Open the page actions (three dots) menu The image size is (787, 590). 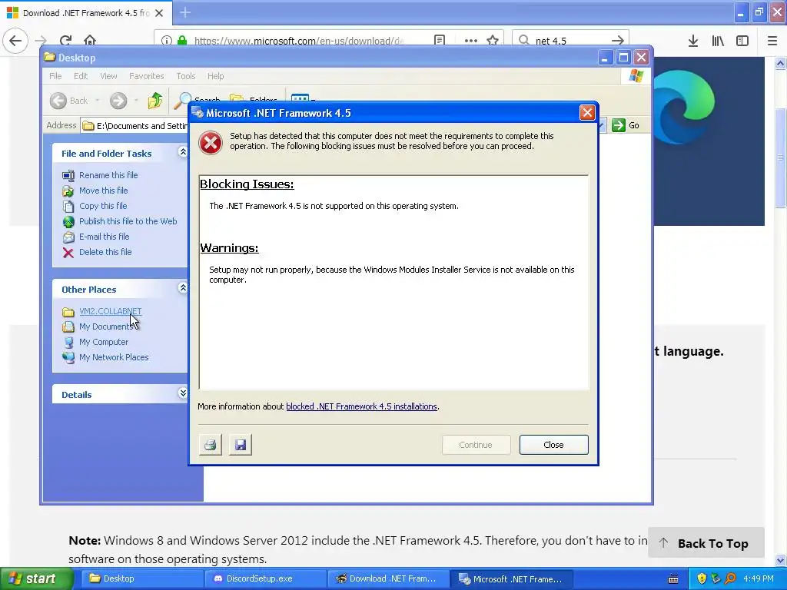point(471,41)
